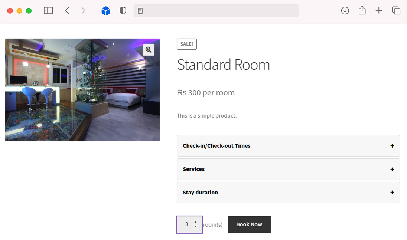Go forward to the next page
This screenshot has height=240, width=407.
pos(83,11)
